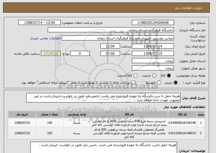
Task: Click the تاریخ اعتبار نیاز field 1398/07/15
Action: click(x=153, y=54)
